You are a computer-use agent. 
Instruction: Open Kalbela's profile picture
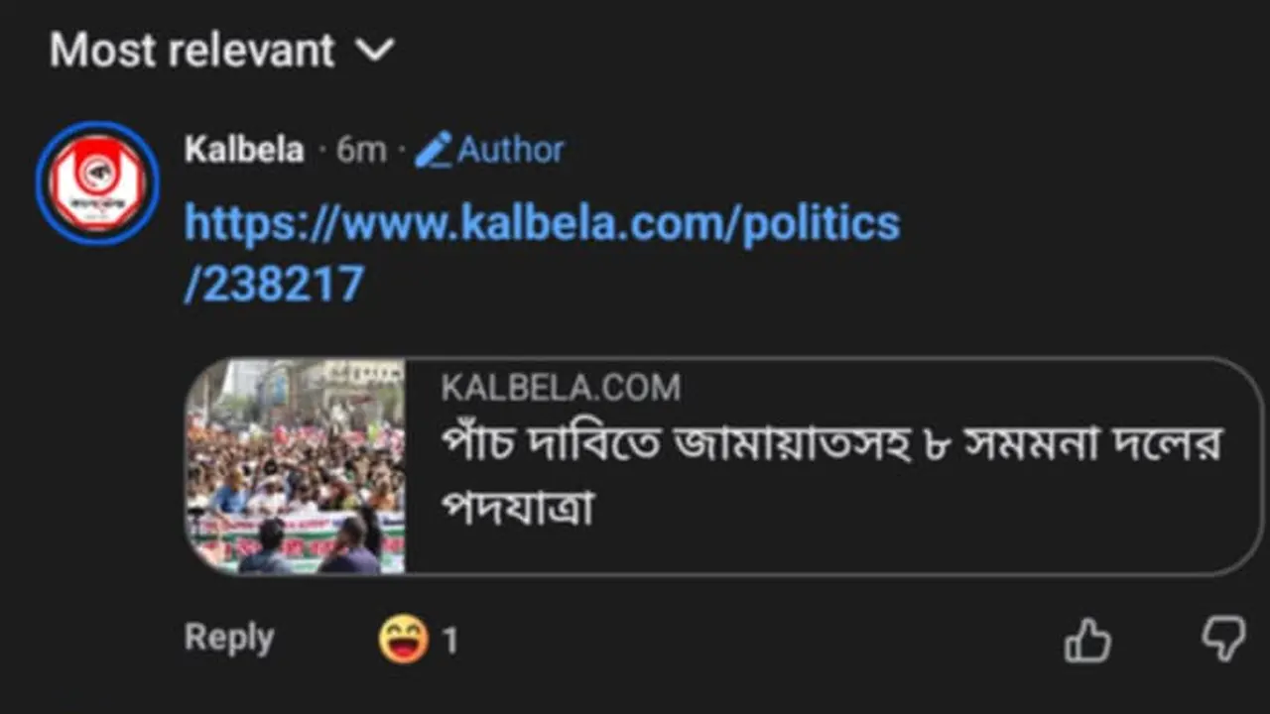[x=97, y=182]
